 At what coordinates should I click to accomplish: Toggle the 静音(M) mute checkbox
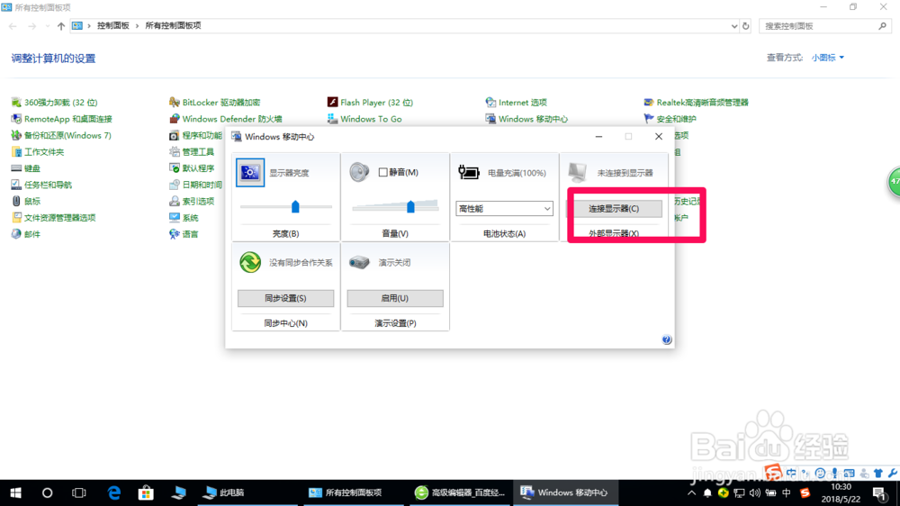(x=382, y=172)
